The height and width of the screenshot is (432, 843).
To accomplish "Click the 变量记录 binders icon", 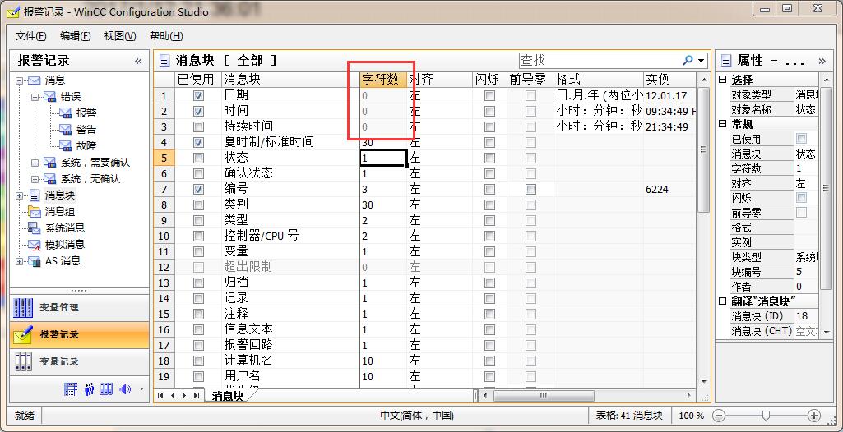I will click(x=23, y=361).
